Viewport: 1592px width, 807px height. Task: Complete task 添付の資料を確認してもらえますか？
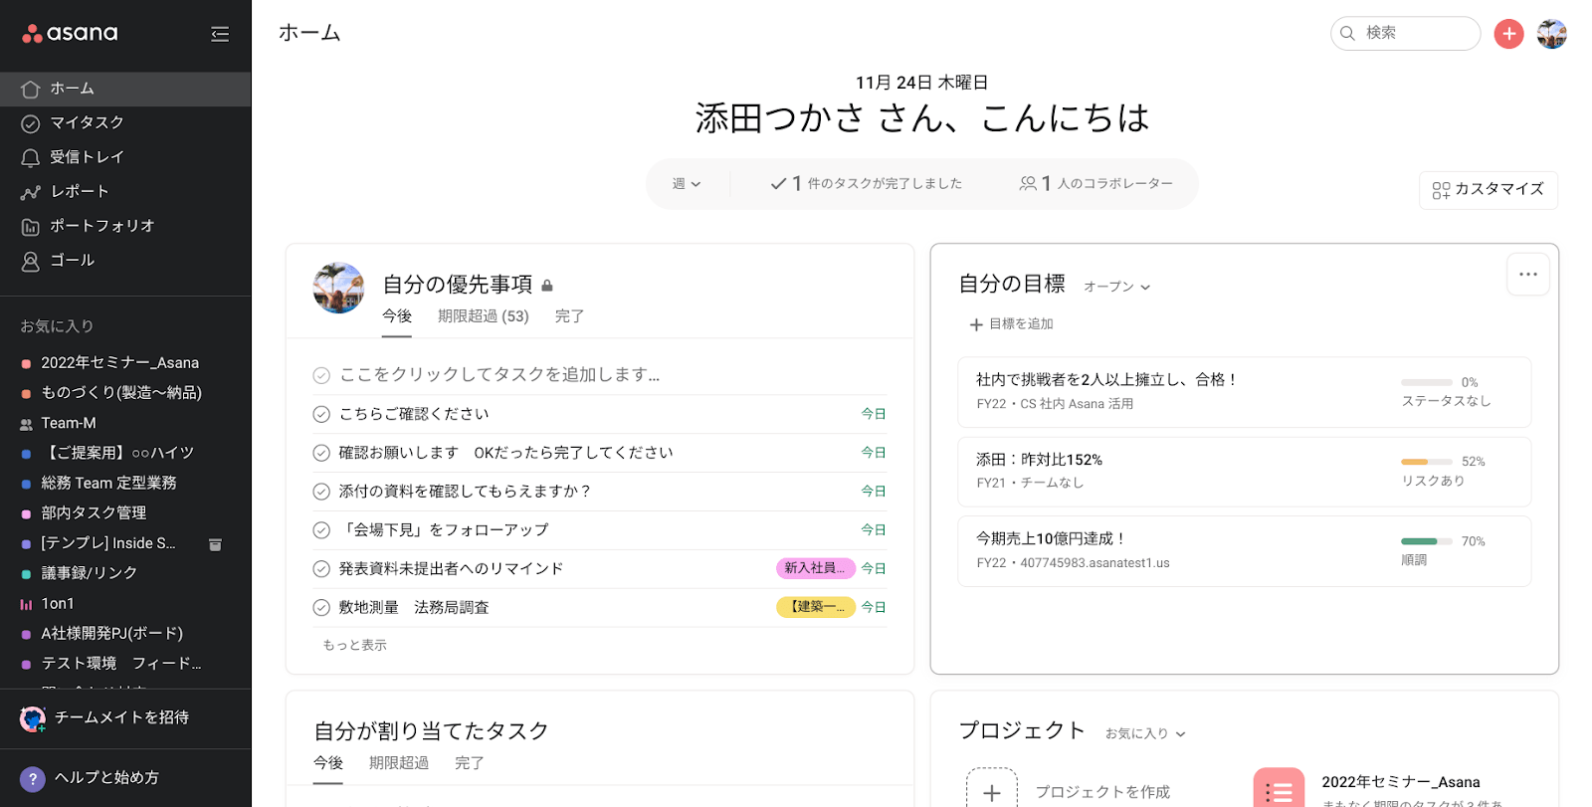tap(321, 492)
